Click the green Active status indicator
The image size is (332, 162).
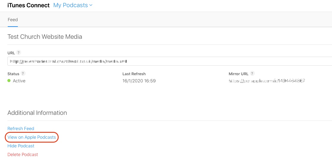point(9,81)
